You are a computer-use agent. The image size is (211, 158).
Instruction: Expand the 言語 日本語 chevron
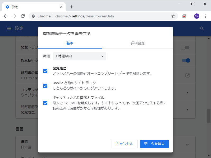pyautogui.click(x=187, y=145)
